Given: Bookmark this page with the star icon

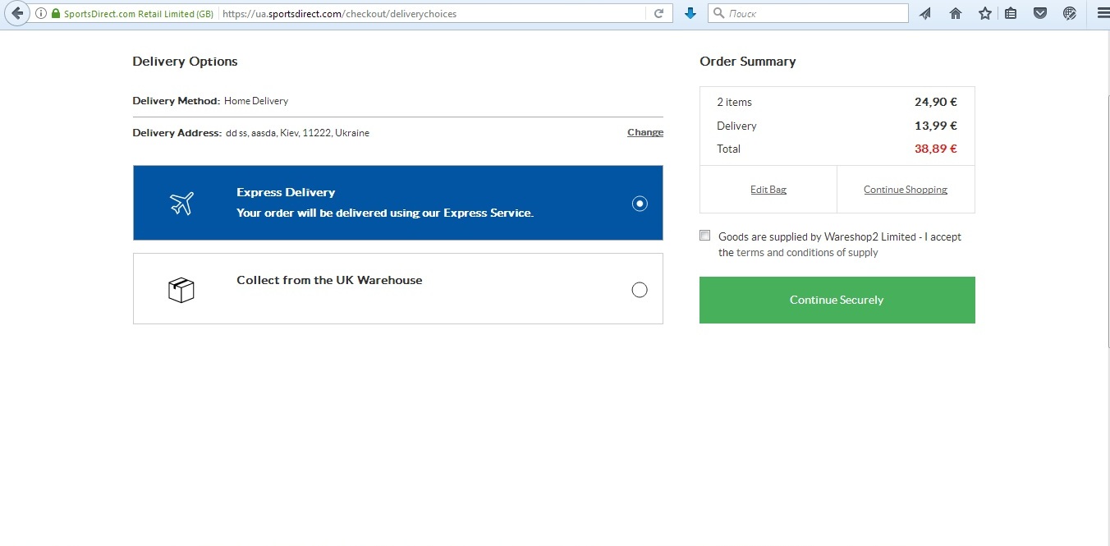Looking at the screenshot, I should click(x=984, y=13).
